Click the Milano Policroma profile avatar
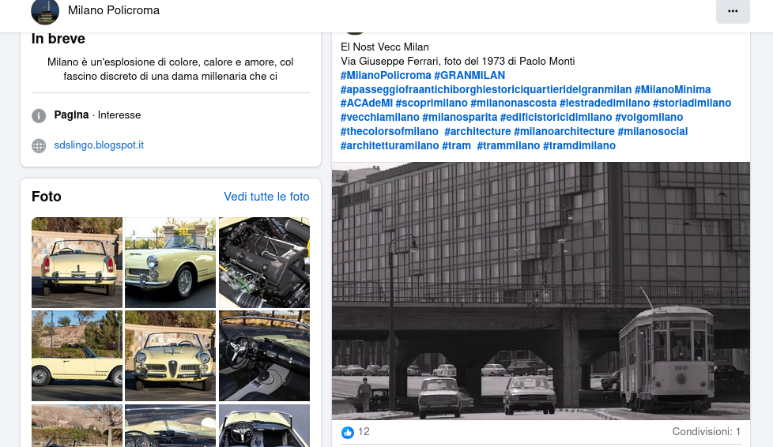Image resolution: width=773 pixels, height=447 pixels. pyautogui.click(x=45, y=11)
